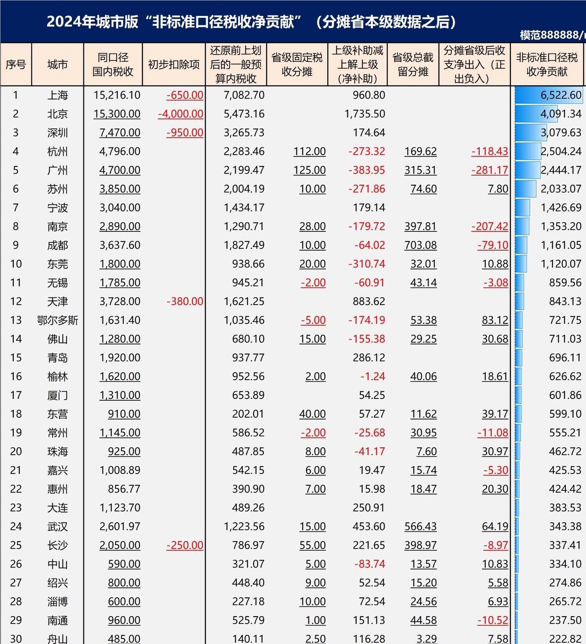Click underlined -4,000.00 deduction for 北京
This screenshot has height=644, width=586.
pos(180,114)
